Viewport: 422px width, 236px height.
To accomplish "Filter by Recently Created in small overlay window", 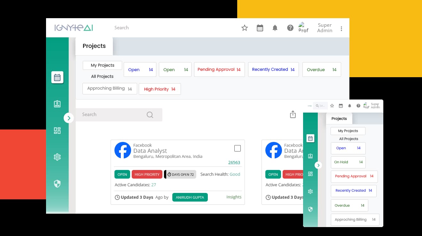I will pos(354,191).
